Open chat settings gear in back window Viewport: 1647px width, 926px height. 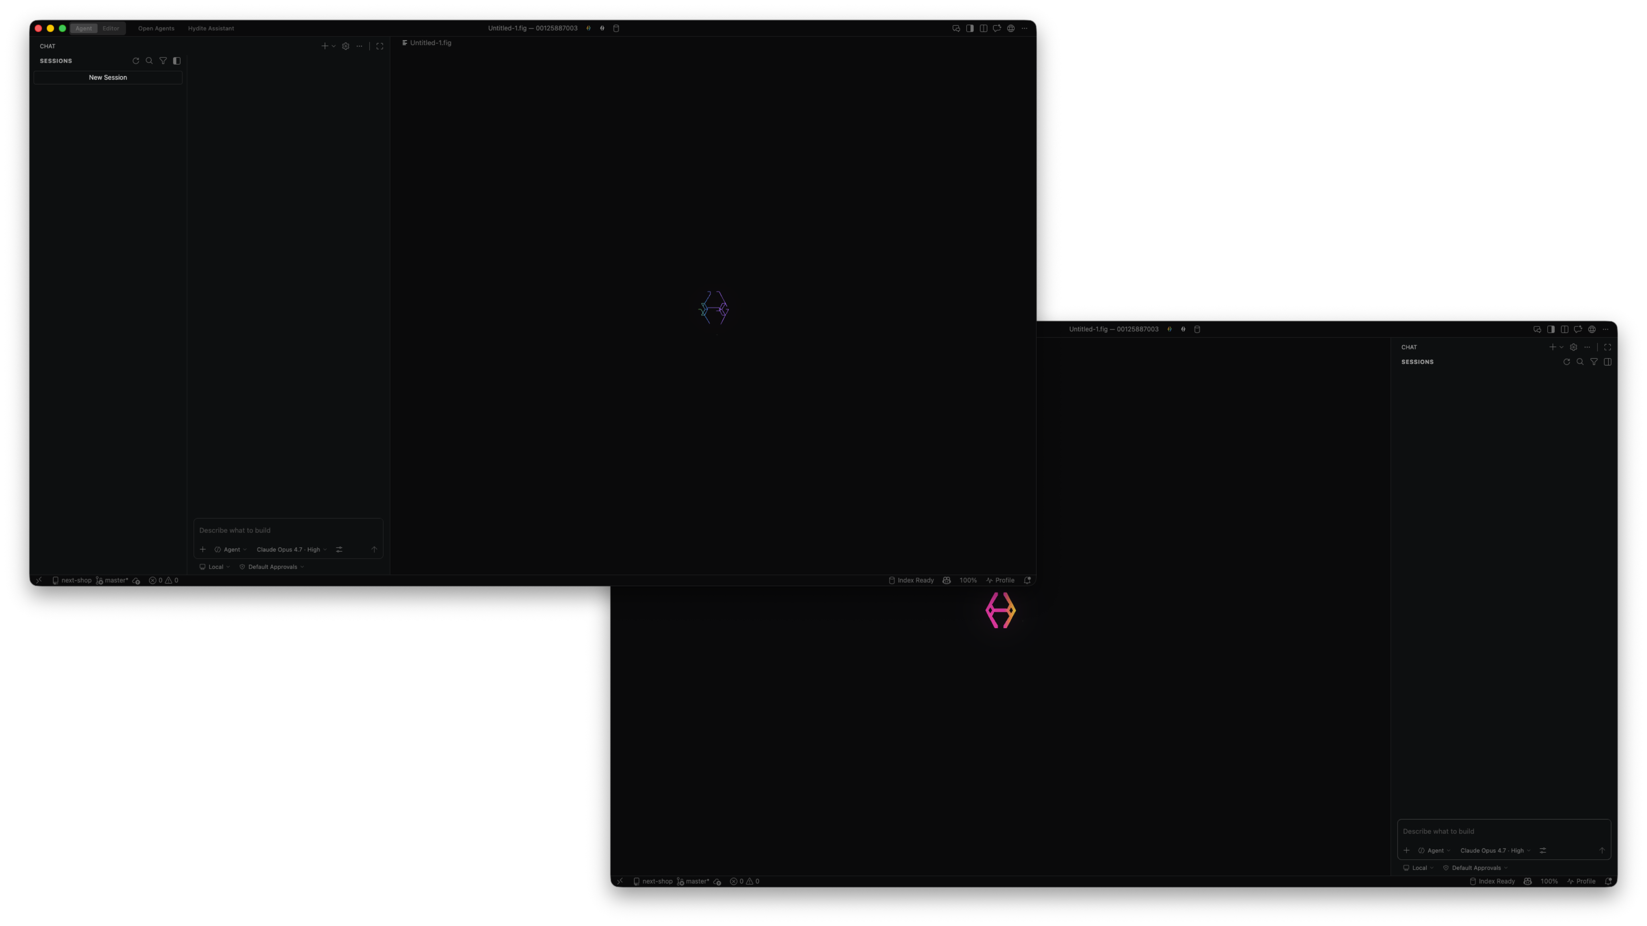tap(1573, 347)
